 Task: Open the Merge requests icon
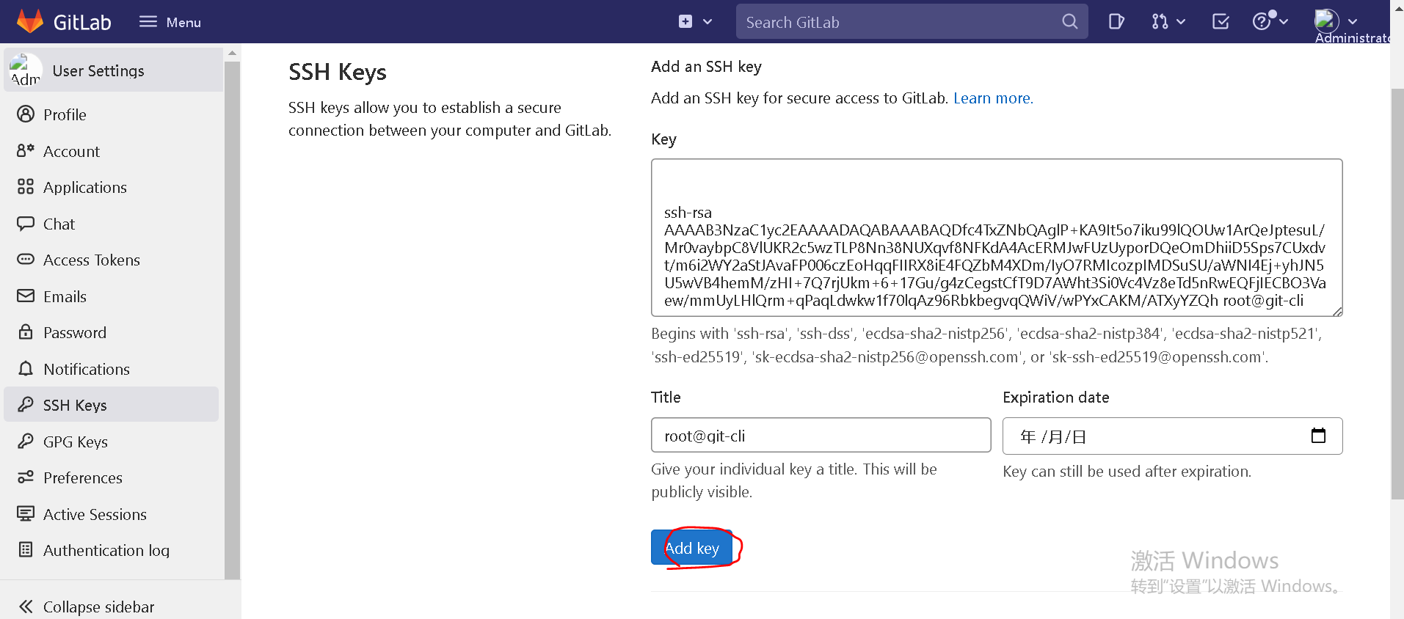(x=1160, y=22)
